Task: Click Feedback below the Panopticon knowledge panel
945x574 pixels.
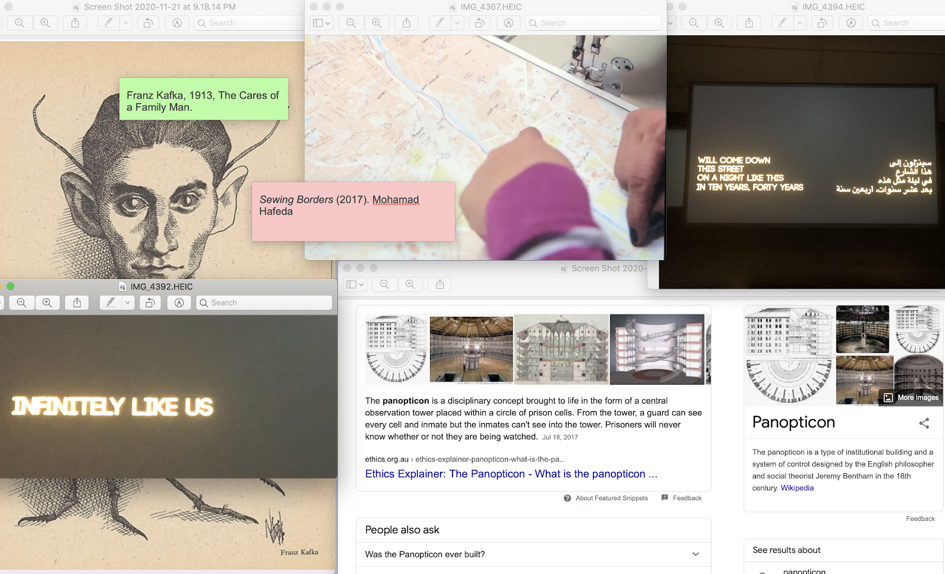Action: [920, 519]
